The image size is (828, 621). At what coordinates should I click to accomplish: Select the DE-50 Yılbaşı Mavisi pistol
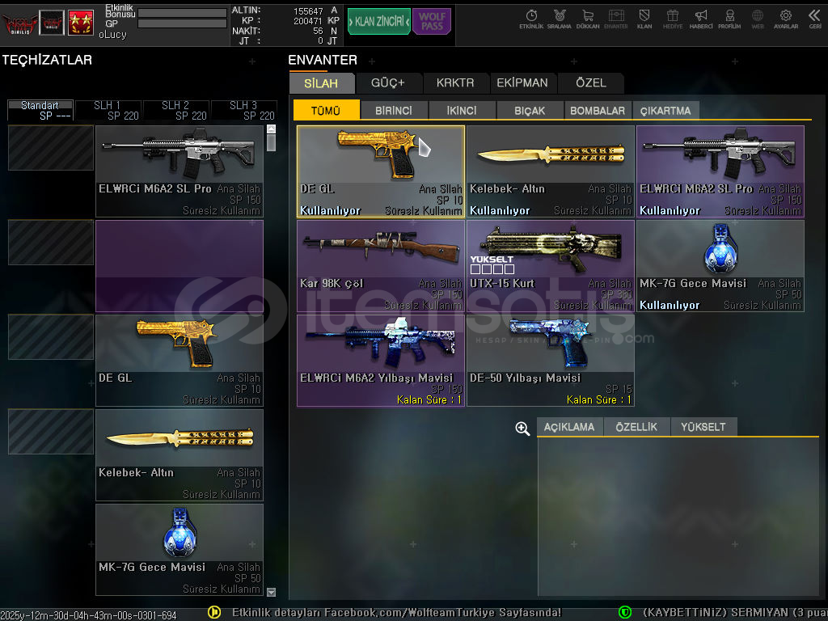(550, 361)
